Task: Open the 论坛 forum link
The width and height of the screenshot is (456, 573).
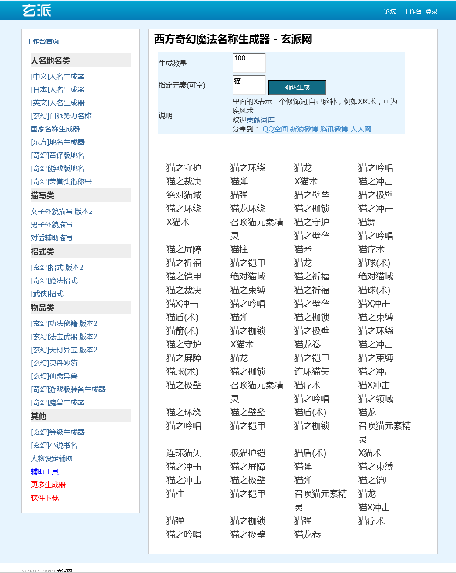Action: [x=390, y=11]
